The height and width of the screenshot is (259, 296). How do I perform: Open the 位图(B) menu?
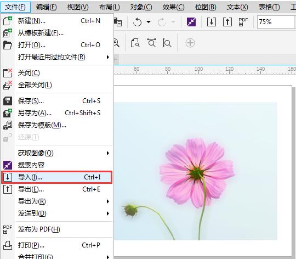click(x=206, y=7)
